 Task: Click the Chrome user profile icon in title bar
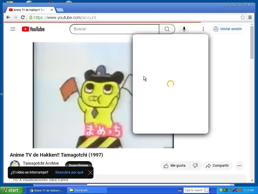point(226,5)
